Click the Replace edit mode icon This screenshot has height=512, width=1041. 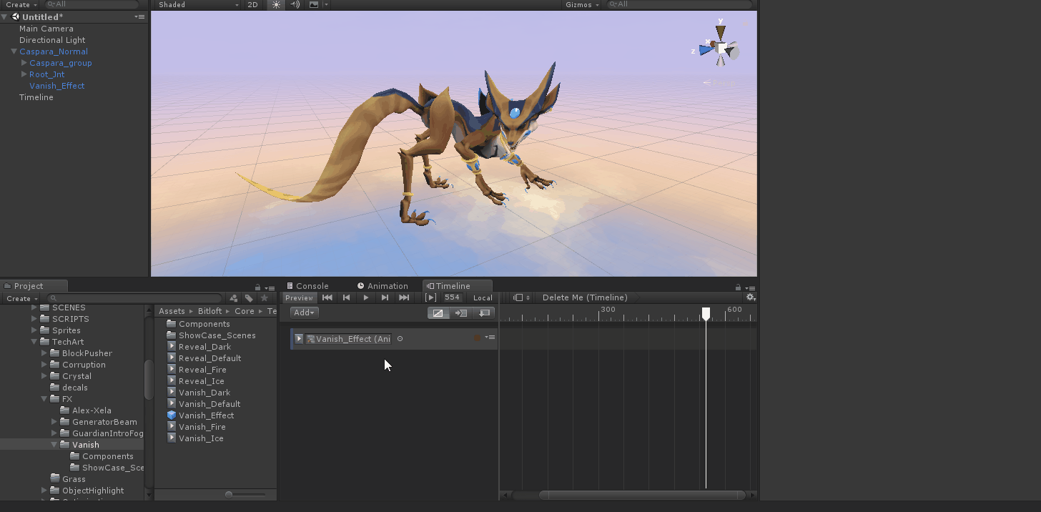484,312
